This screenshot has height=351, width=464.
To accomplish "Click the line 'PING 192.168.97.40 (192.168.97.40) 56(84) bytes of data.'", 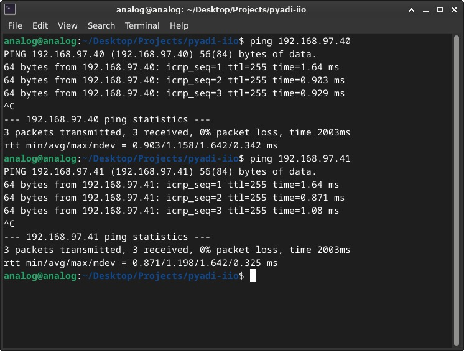I will [x=160, y=54].
